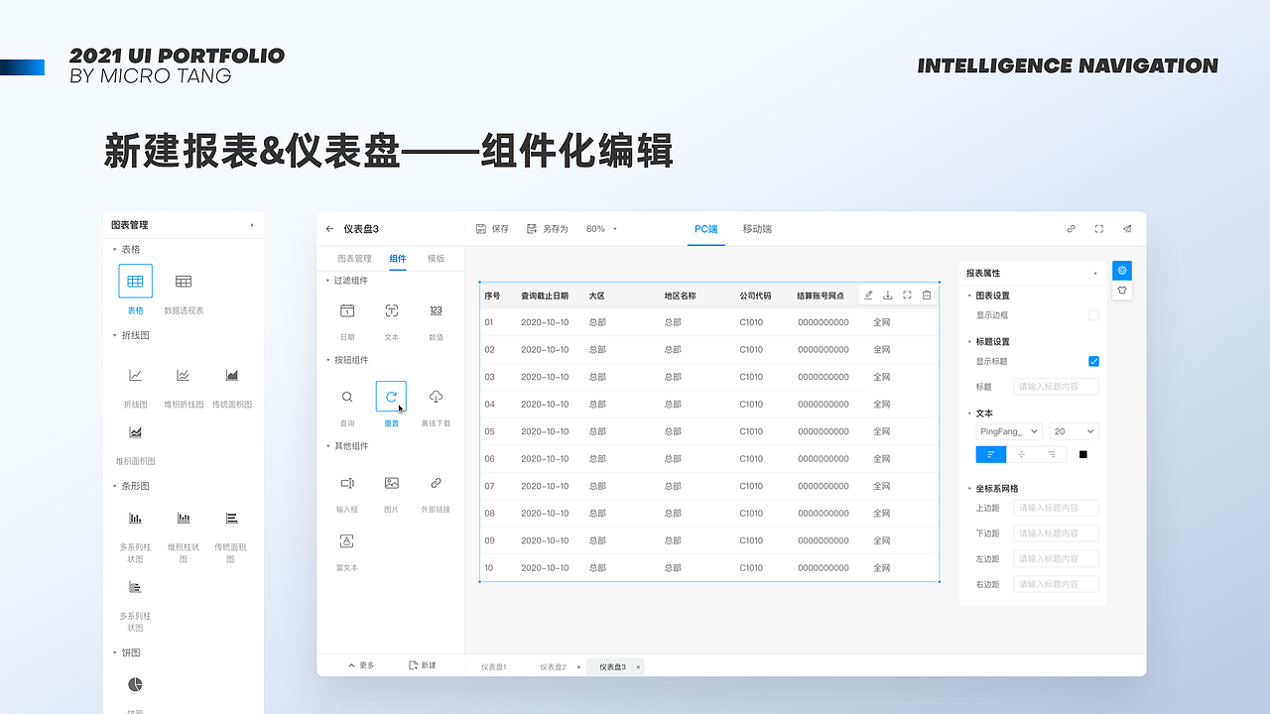Uncheck the 显示标题 show title checkbox
This screenshot has height=714, width=1270.
tap(1093, 361)
